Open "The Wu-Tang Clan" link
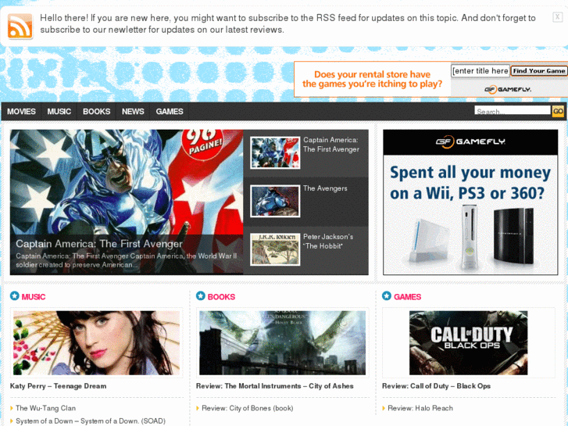 click(x=45, y=408)
